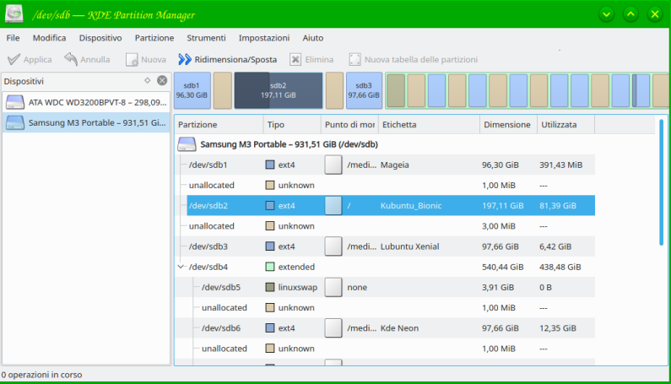Click the mount lock icon of /dev/sdb5
This screenshot has width=671, height=384.
333,287
